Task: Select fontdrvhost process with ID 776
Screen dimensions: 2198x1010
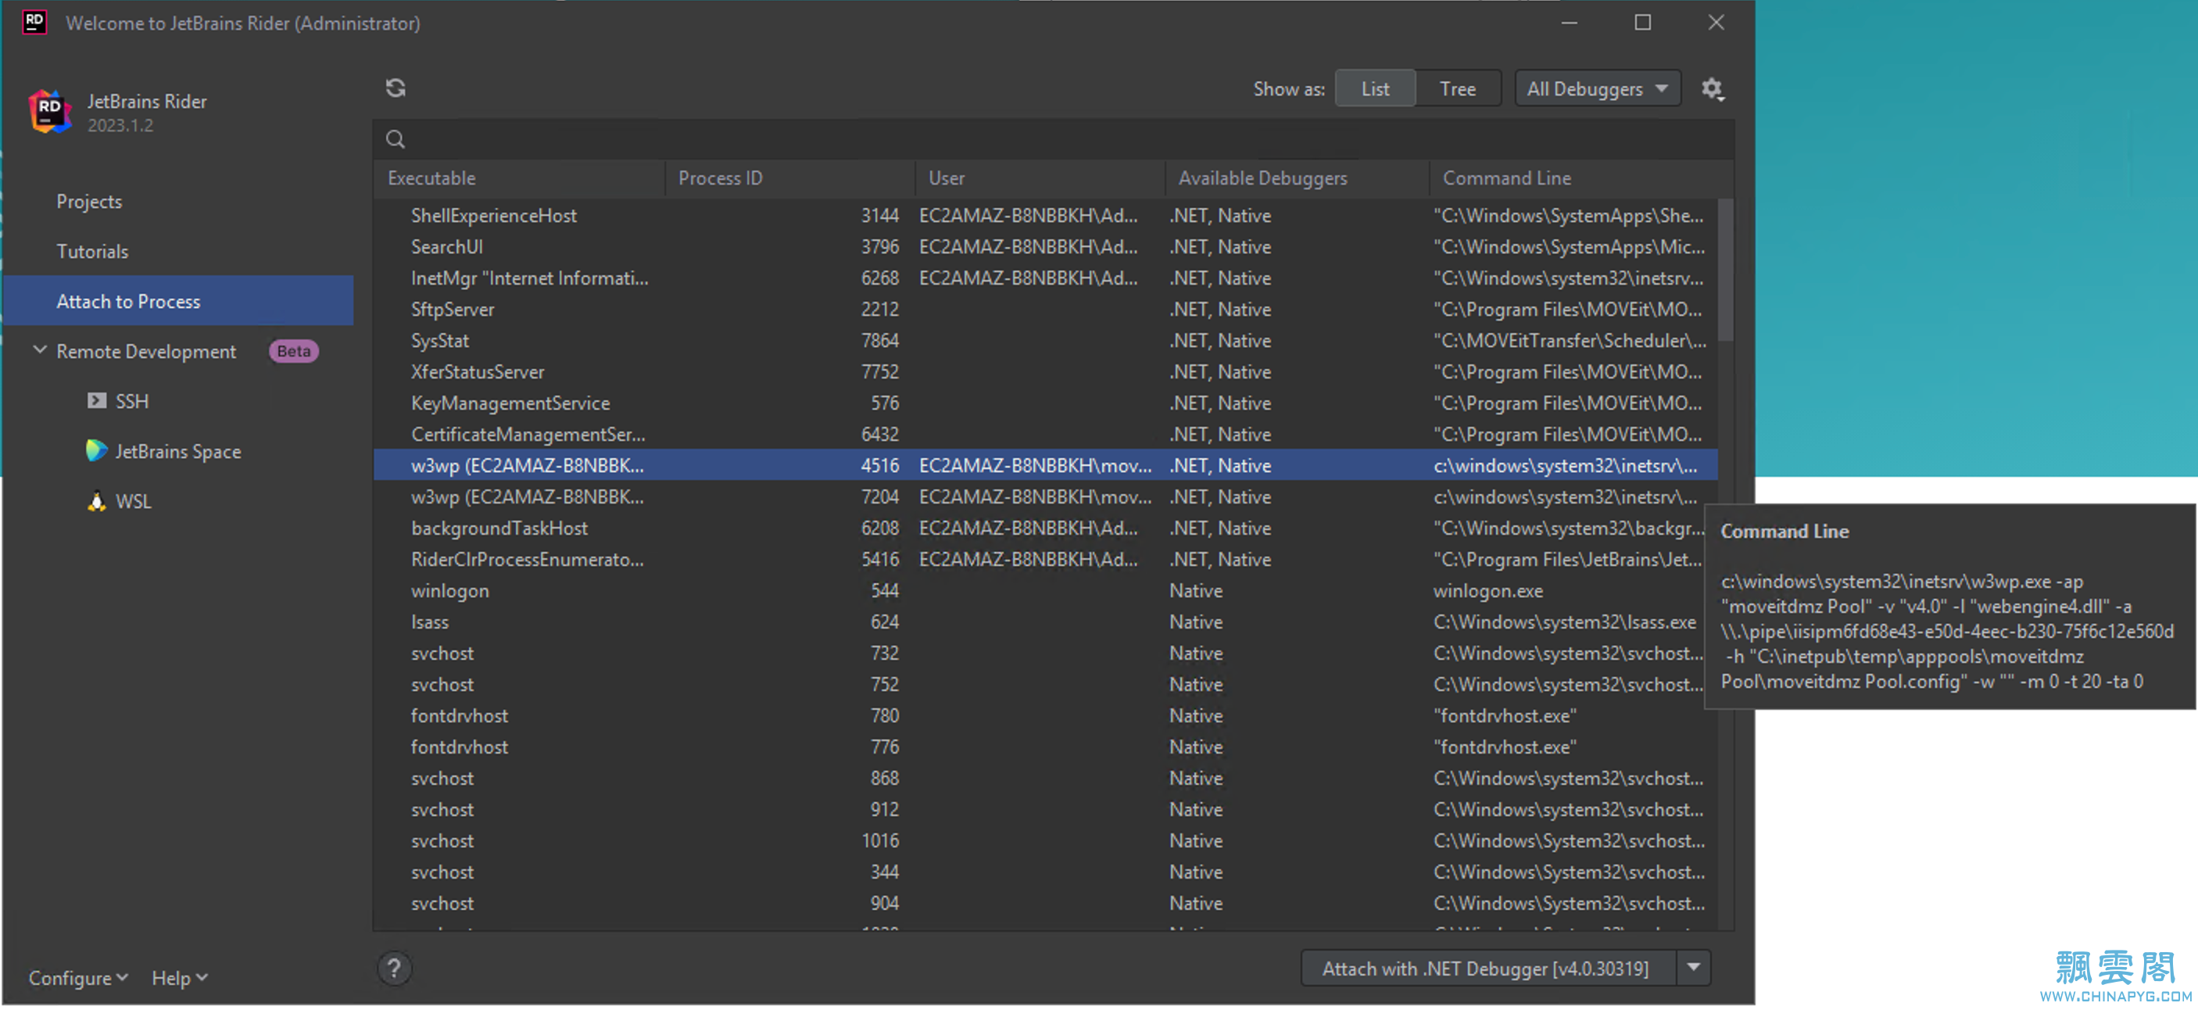Action: click(x=1045, y=747)
